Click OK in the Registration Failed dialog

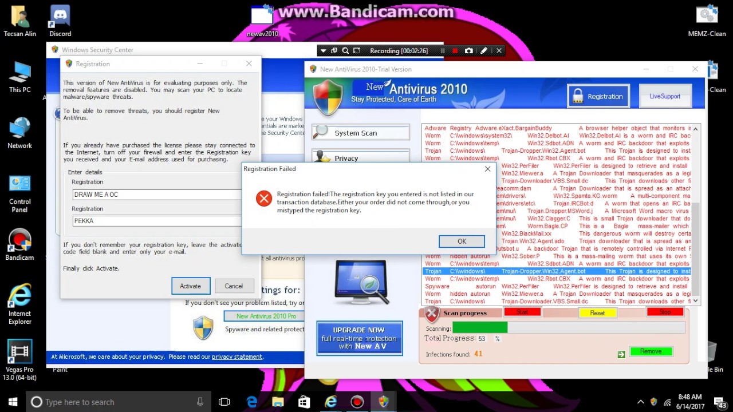click(462, 241)
